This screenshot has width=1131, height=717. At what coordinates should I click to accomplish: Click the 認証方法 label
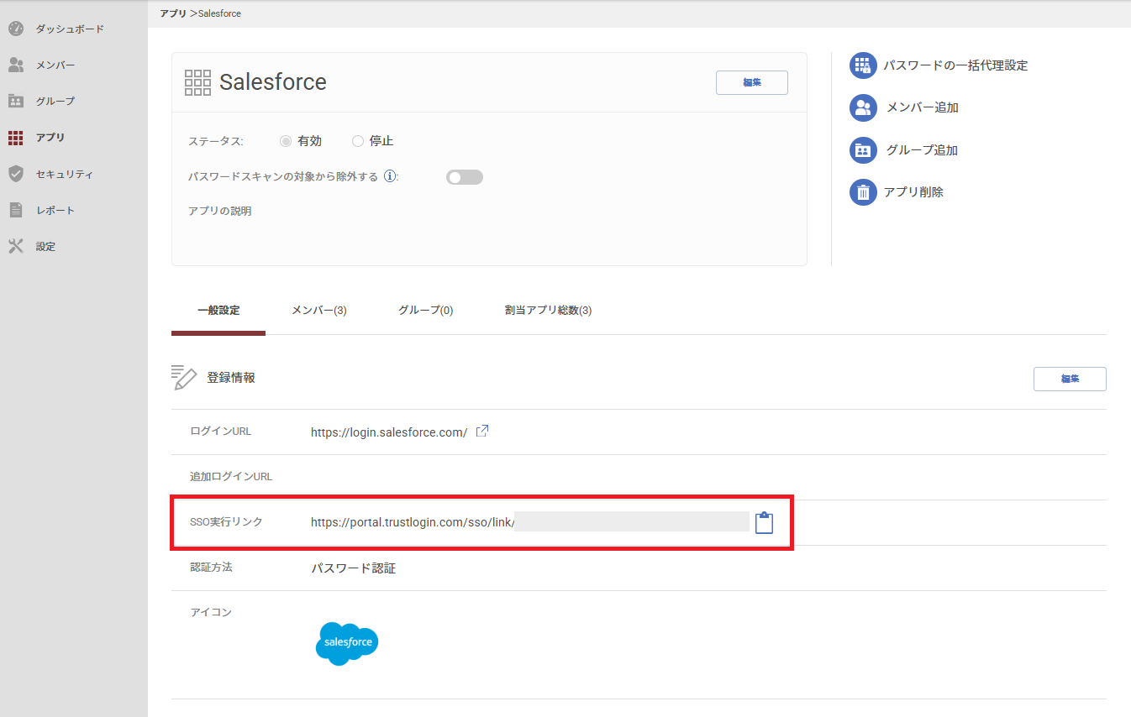coord(212,568)
